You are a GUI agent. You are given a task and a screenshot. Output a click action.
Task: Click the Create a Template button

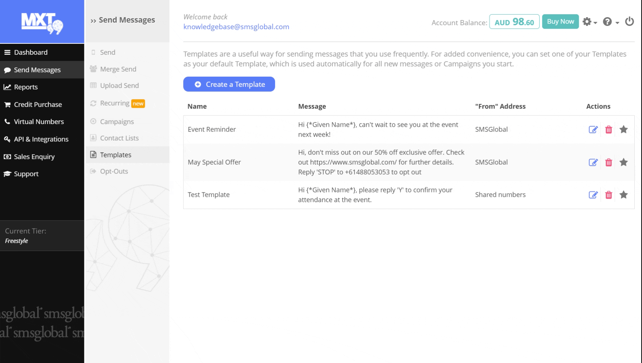229,84
